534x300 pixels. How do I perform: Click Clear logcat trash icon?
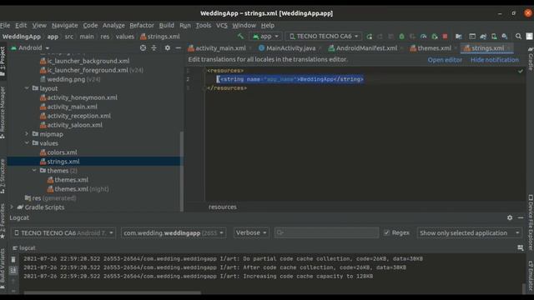point(13,259)
